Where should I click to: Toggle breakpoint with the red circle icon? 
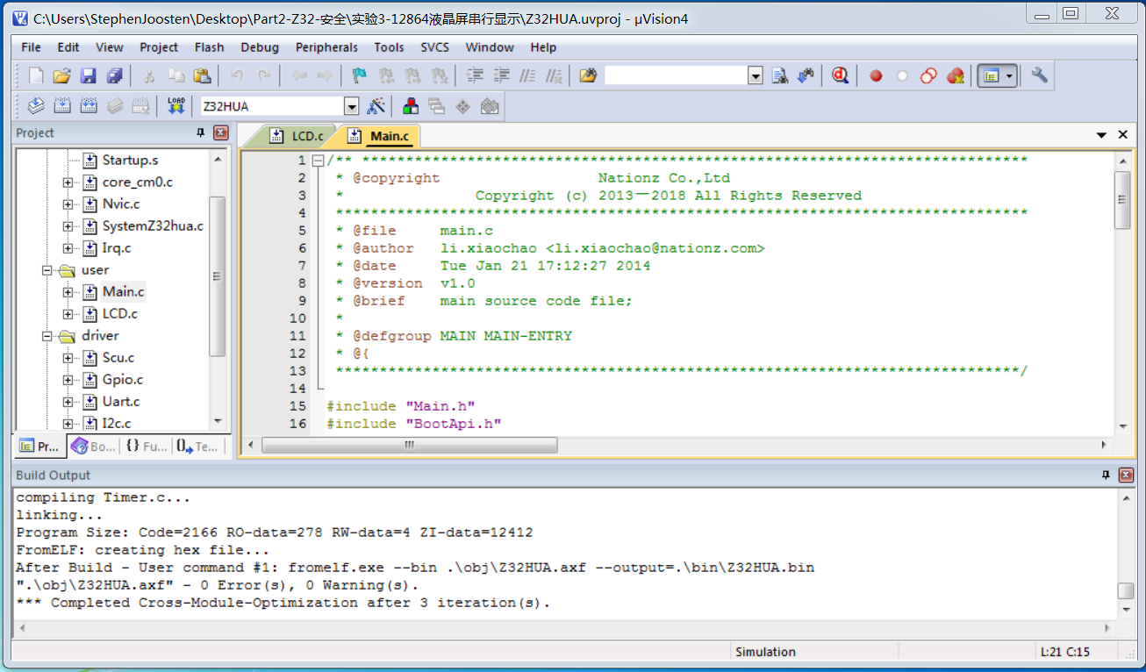coord(876,76)
